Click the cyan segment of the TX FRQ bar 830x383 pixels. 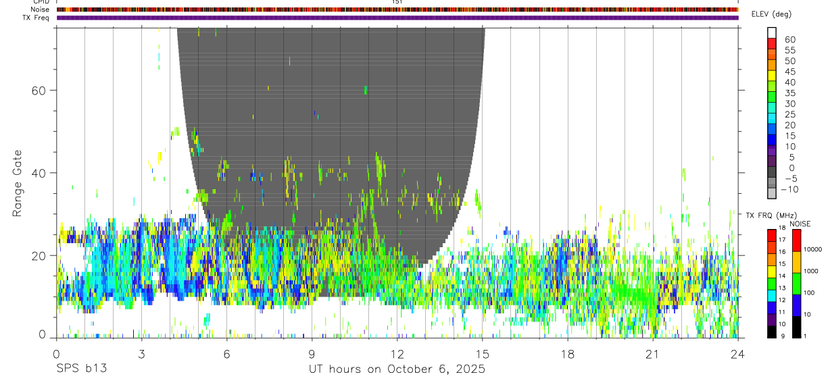click(x=772, y=295)
